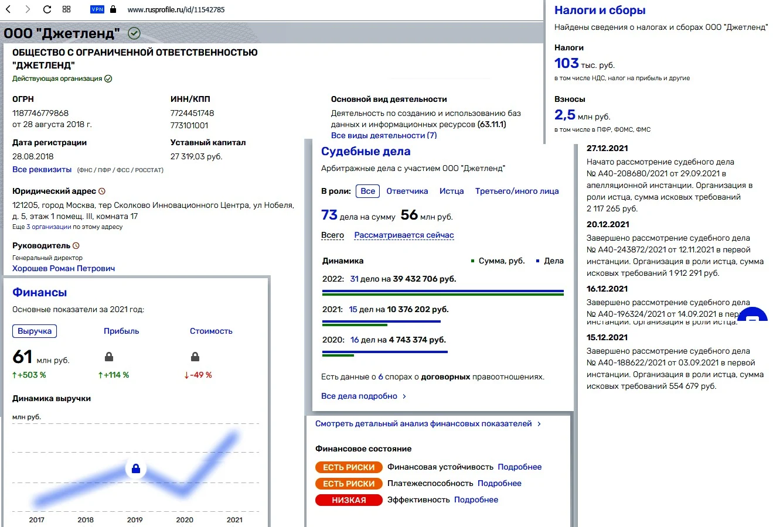
Task: Click the browser forward arrow
Action: (28, 9)
